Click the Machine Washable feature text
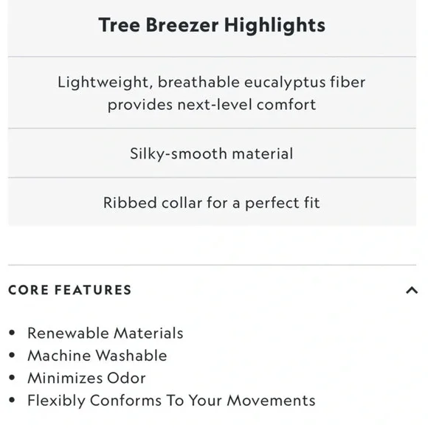This screenshot has height=428, width=428. pos(97,356)
